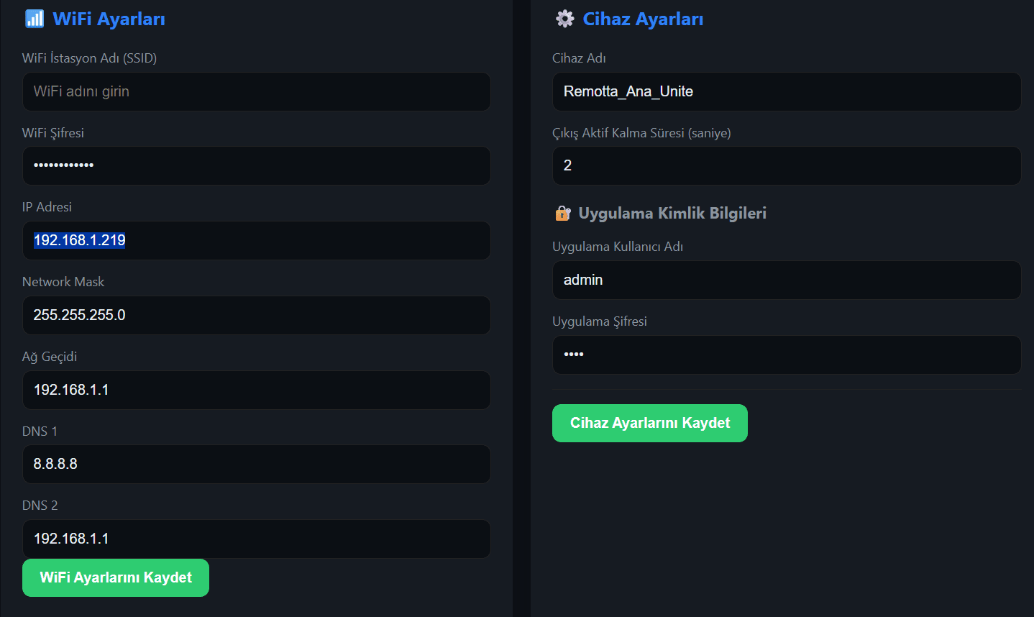Click the Çıkış Aktif Kalma Süresi field
This screenshot has height=617, width=1034.
coord(786,165)
